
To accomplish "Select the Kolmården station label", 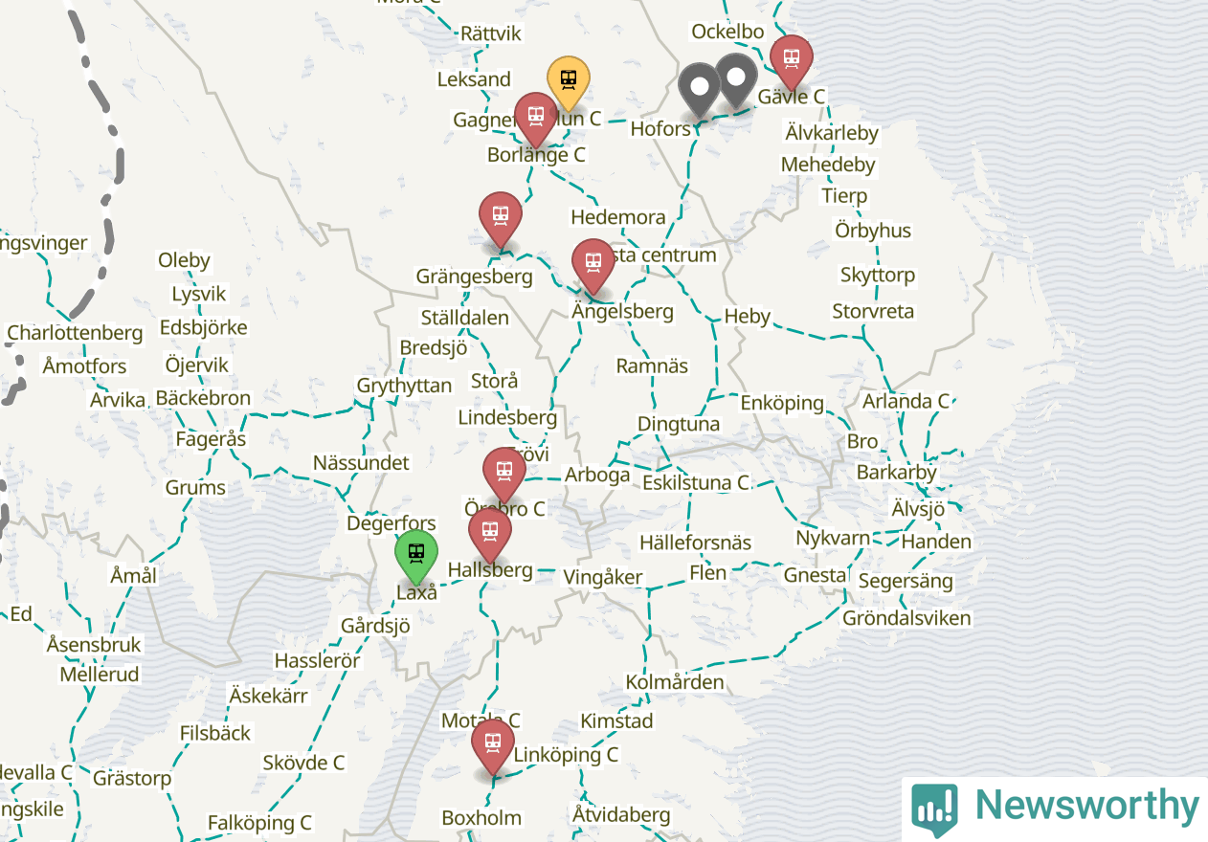I will [x=675, y=682].
